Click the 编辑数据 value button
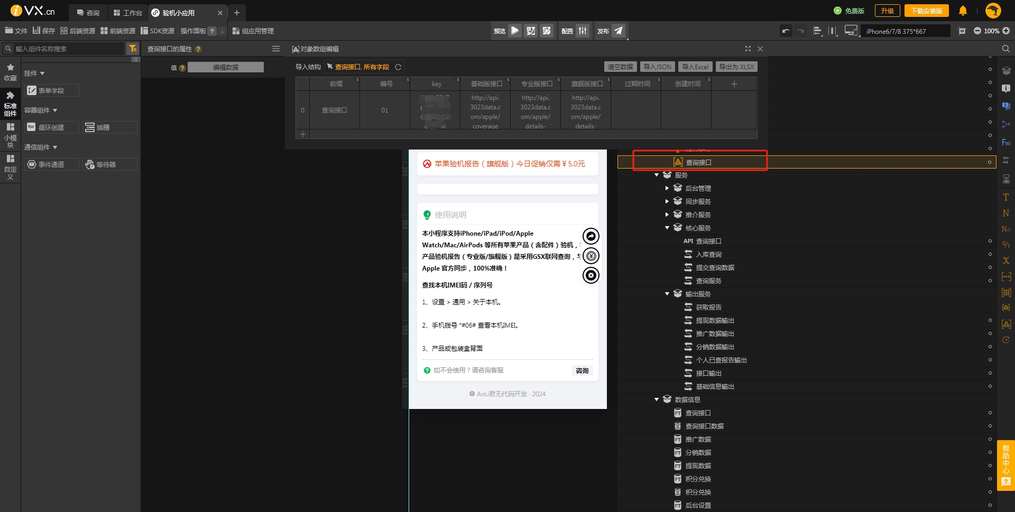The height and width of the screenshot is (512, 1015). tap(226, 67)
